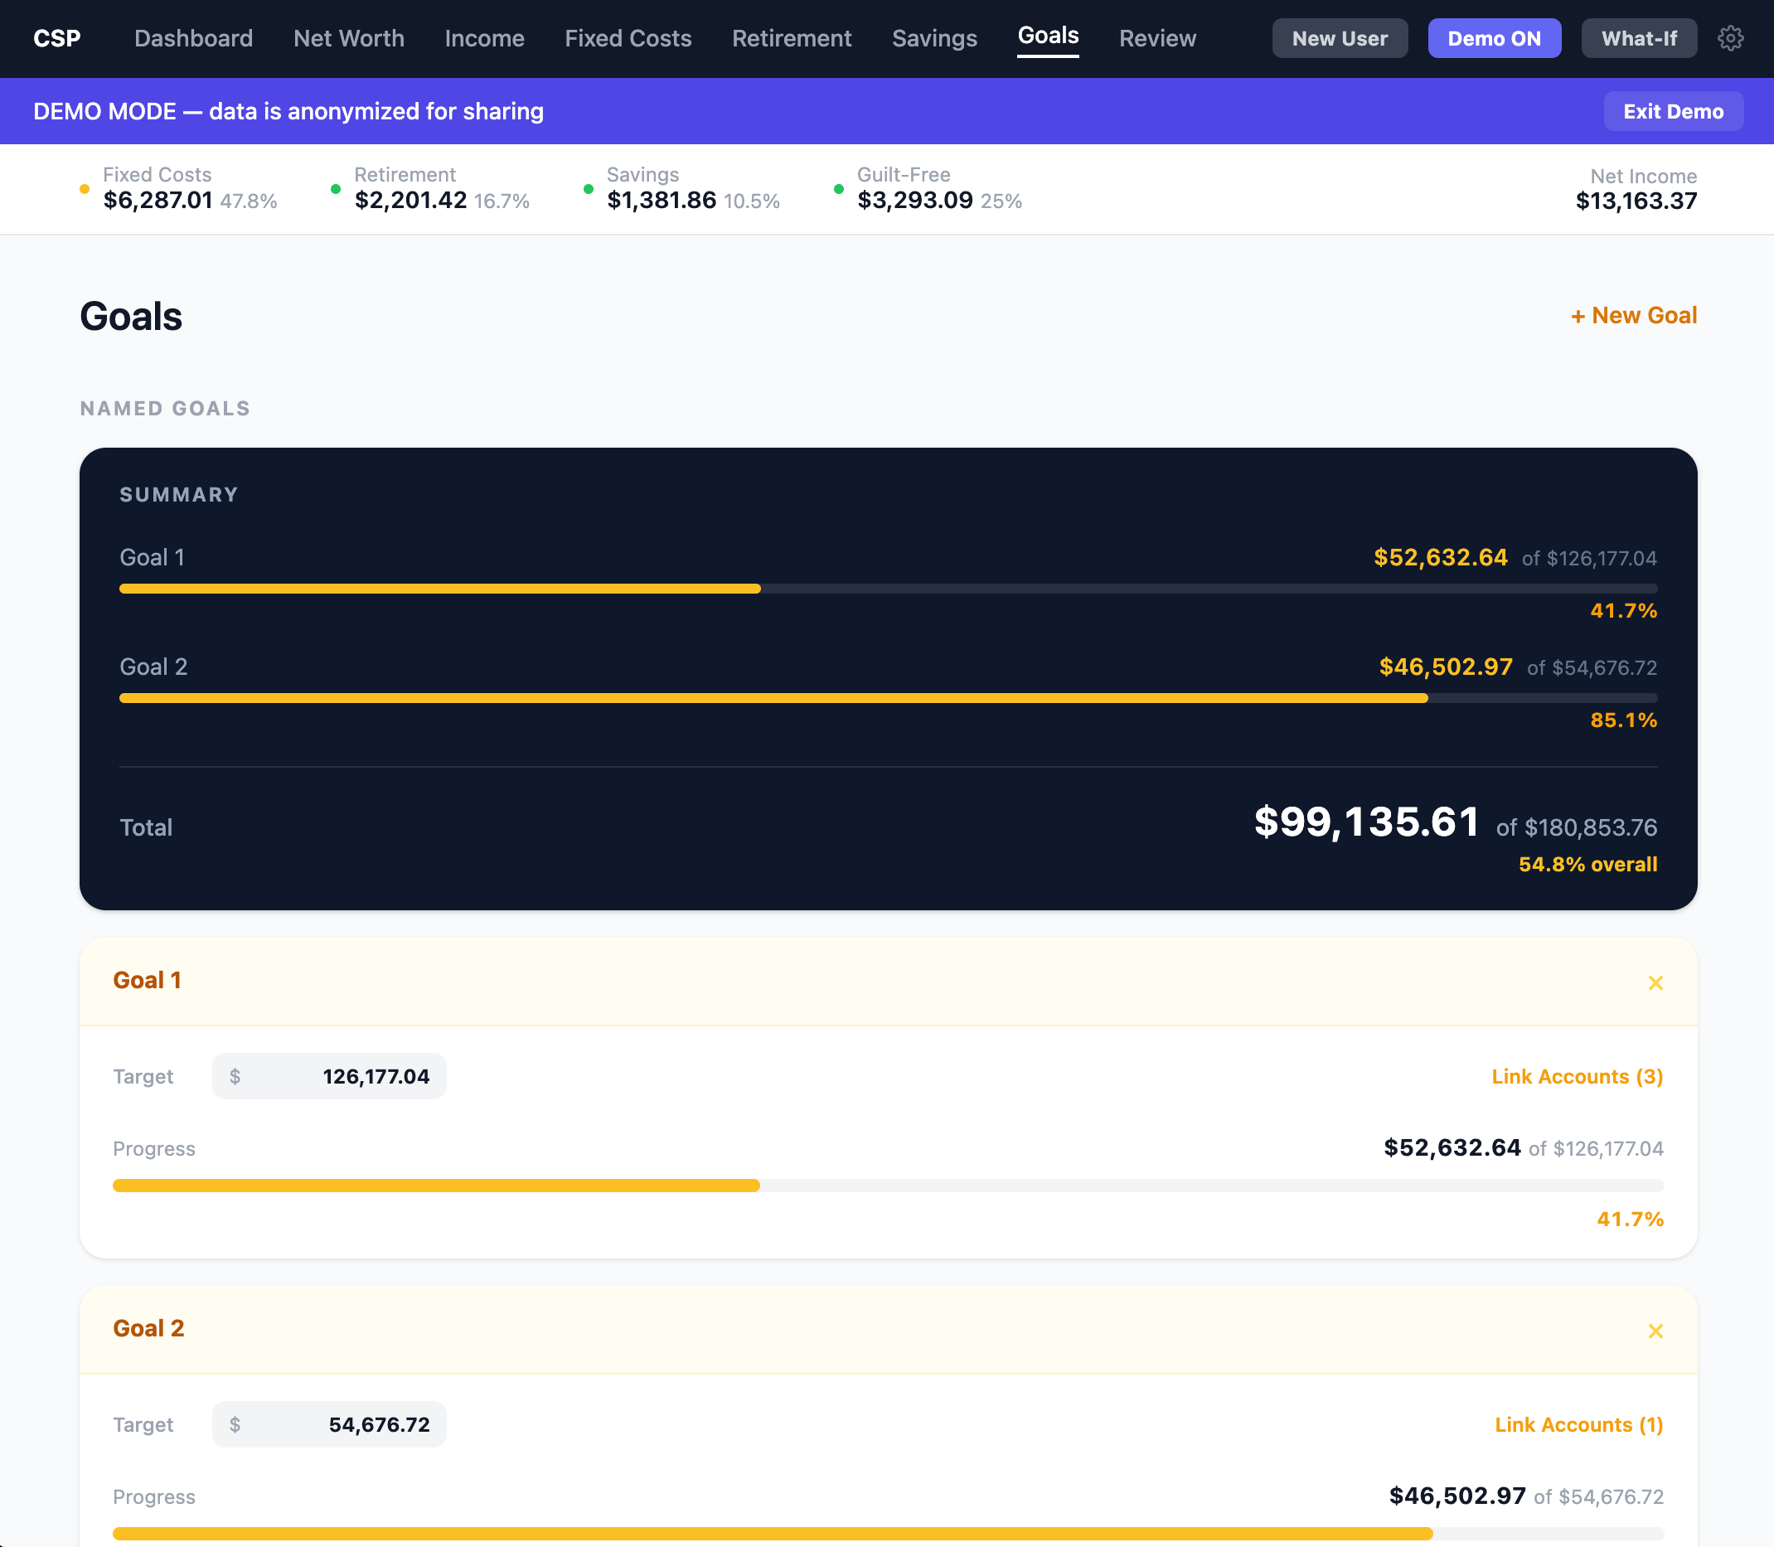Dismiss the Goal 2 card

coord(1655,1331)
